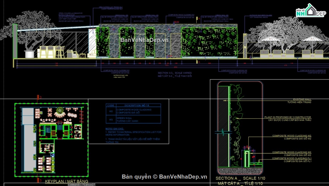Select the NOTE/ GHI CHÚ heading
Screen dimensions: 329x186
(115, 128)
